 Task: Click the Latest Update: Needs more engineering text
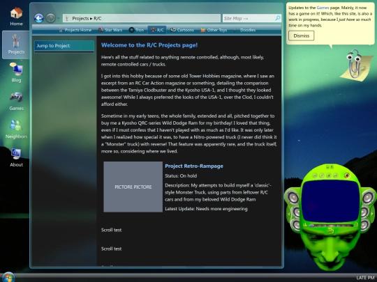click(206, 209)
